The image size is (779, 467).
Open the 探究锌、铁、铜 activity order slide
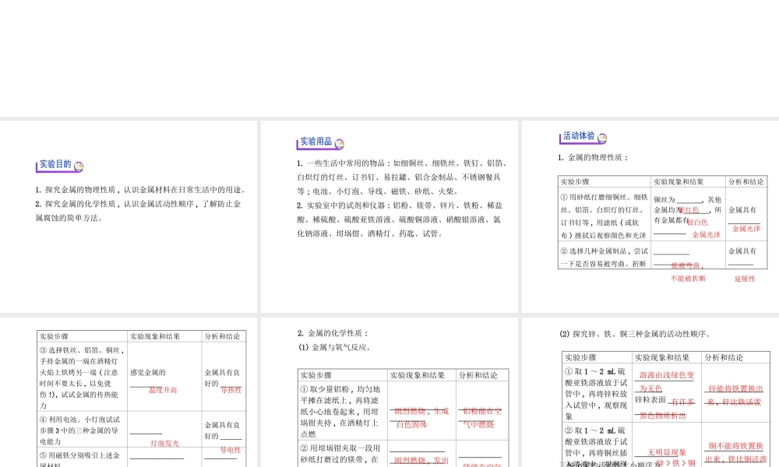(x=650, y=392)
